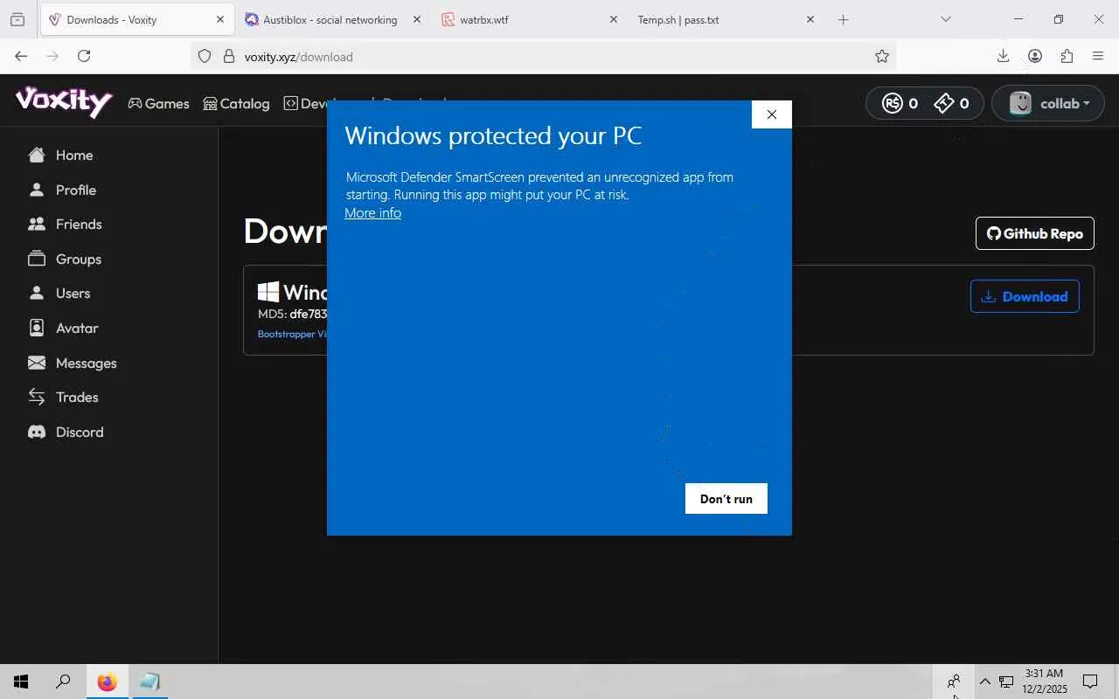Show hidden system tray icons
The image size is (1119, 699).
985,682
